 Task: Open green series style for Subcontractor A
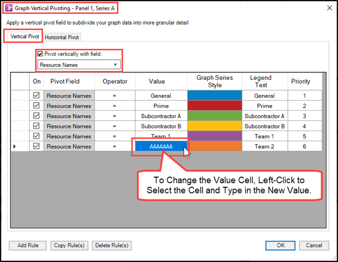pyautogui.click(x=215, y=116)
